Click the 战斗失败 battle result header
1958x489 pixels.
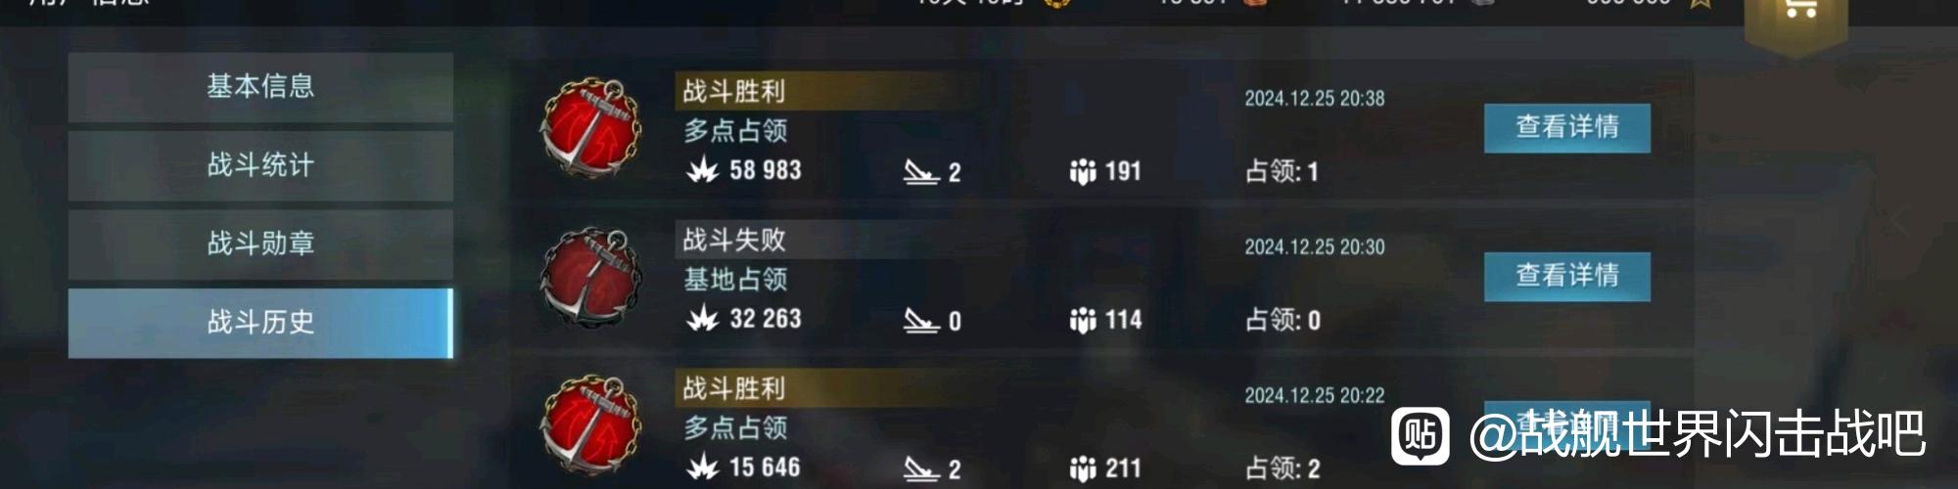(x=734, y=240)
